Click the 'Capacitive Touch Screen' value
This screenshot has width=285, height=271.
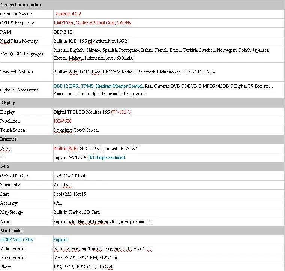pyautogui.click(x=76, y=130)
